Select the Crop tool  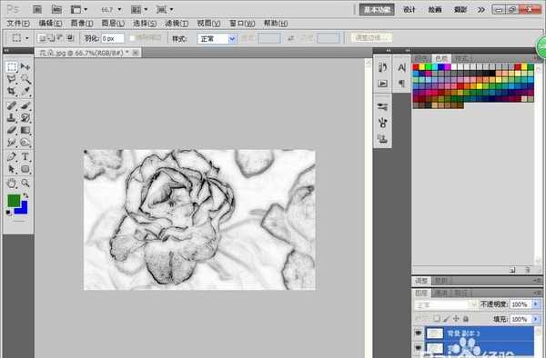(x=12, y=92)
